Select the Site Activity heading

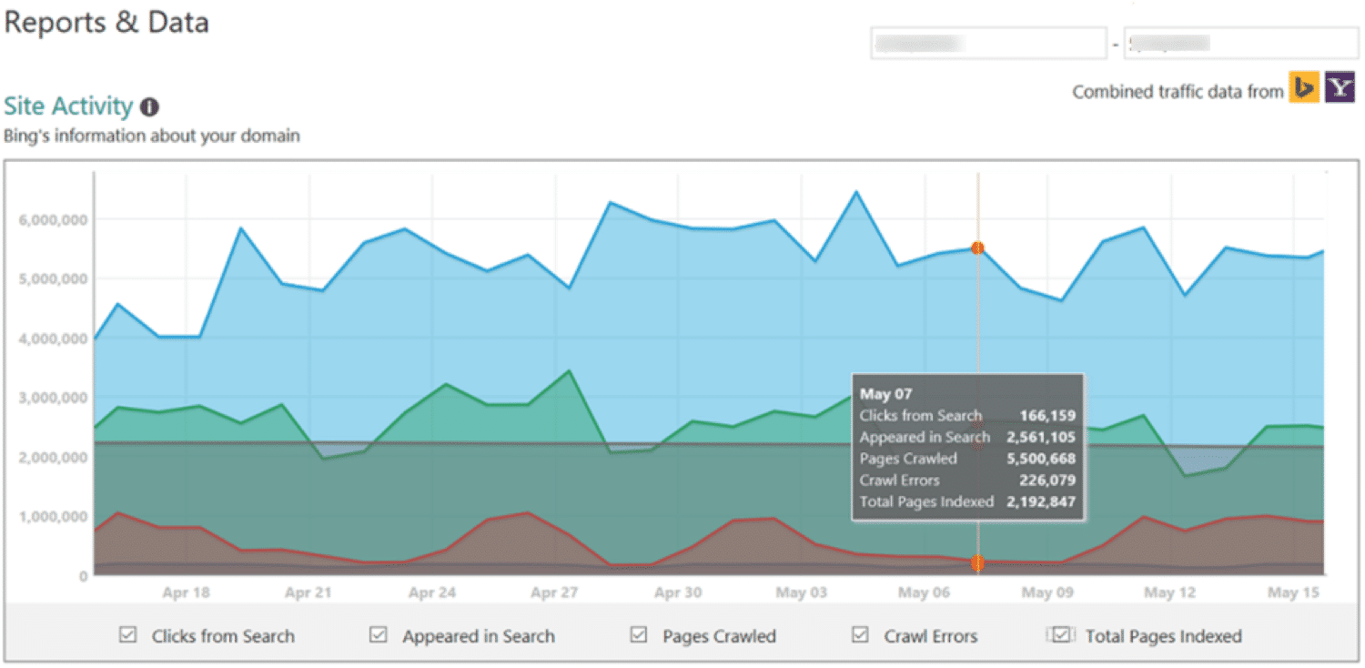click(67, 106)
